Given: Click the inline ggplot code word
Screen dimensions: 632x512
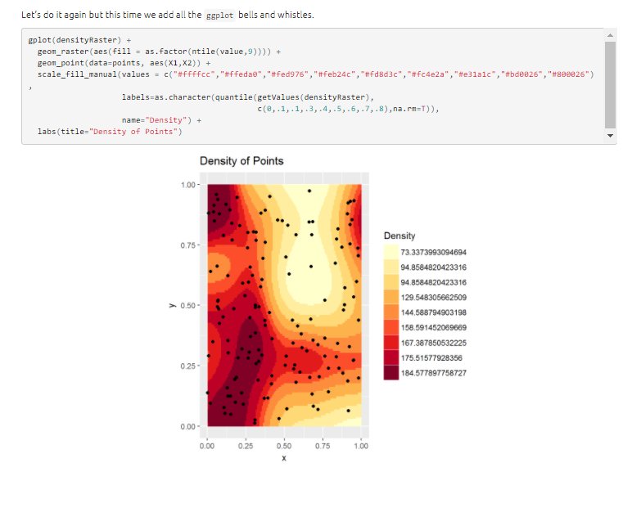Looking at the screenshot, I should pos(219,16).
